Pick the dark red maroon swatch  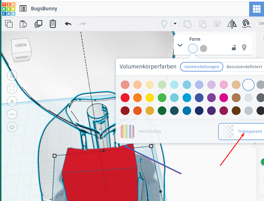tap(125, 111)
